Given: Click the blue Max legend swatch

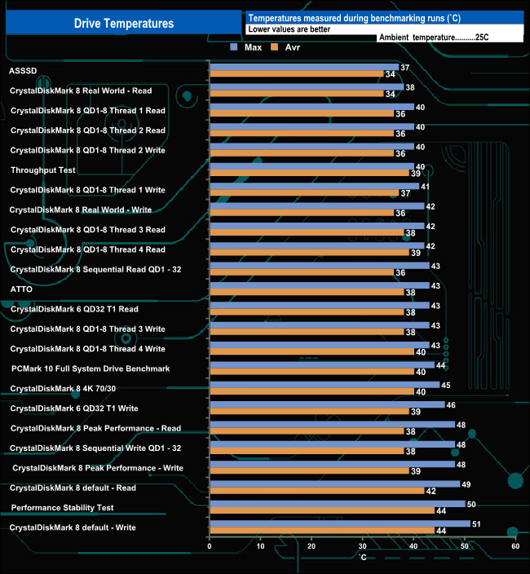Looking at the screenshot, I should (x=233, y=46).
